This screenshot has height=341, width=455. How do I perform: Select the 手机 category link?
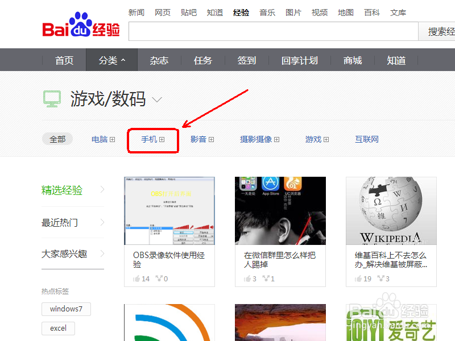coord(149,139)
